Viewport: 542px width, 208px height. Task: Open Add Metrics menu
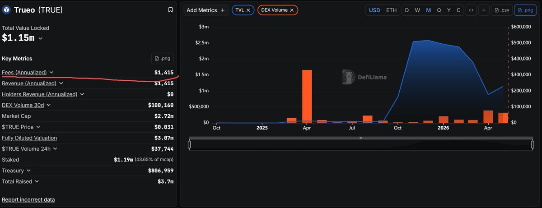coord(206,10)
